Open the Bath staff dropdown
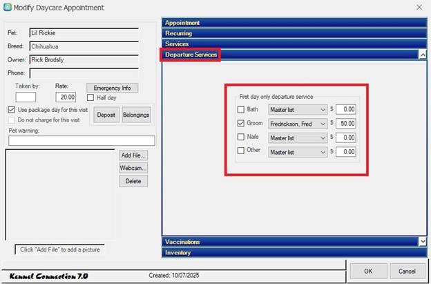The width and height of the screenshot is (431, 284). pyautogui.click(x=298, y=110)
